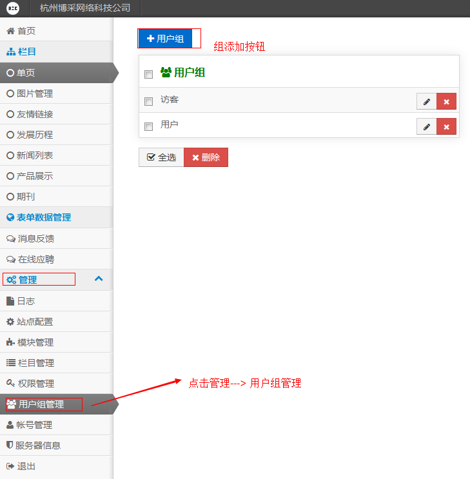
Task: Click the blue 用户组 add button
Action: coord(165,39)
